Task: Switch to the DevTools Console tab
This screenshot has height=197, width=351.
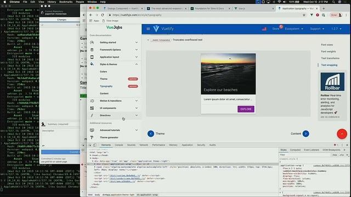Action: (119, 145)
